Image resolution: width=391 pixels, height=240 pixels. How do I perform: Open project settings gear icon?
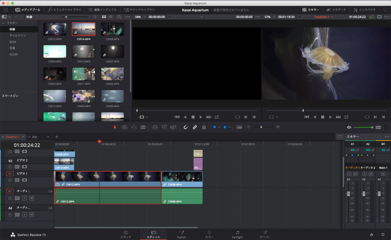383,234
